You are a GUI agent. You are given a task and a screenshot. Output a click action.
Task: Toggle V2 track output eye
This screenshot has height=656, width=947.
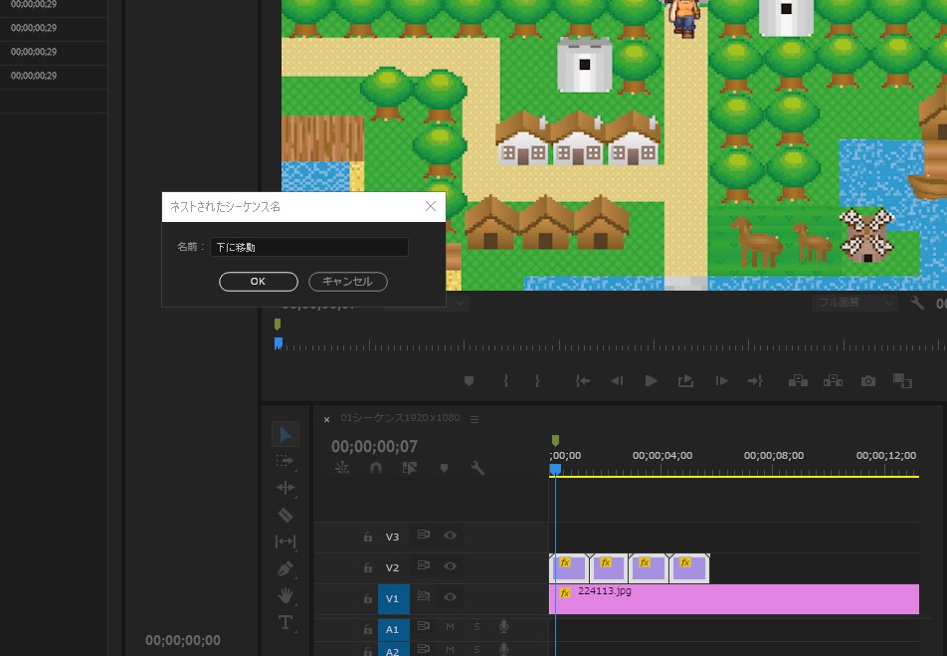[x=451, y=565]
